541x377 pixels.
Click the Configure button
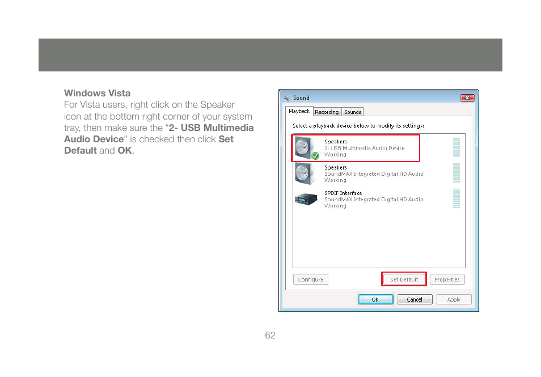[311, 279]
